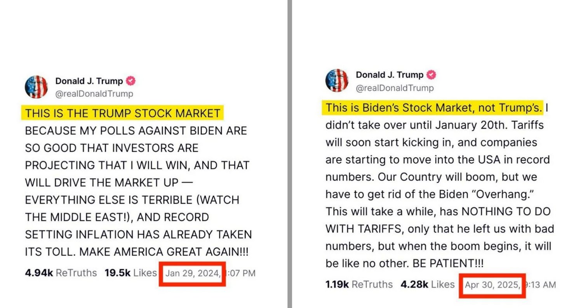This screenshot has height=308, width=576.
Task: Click highlighted 'THIS IS THE TRUMP STOCK MARKET' text
Action: tap(123, 113)
